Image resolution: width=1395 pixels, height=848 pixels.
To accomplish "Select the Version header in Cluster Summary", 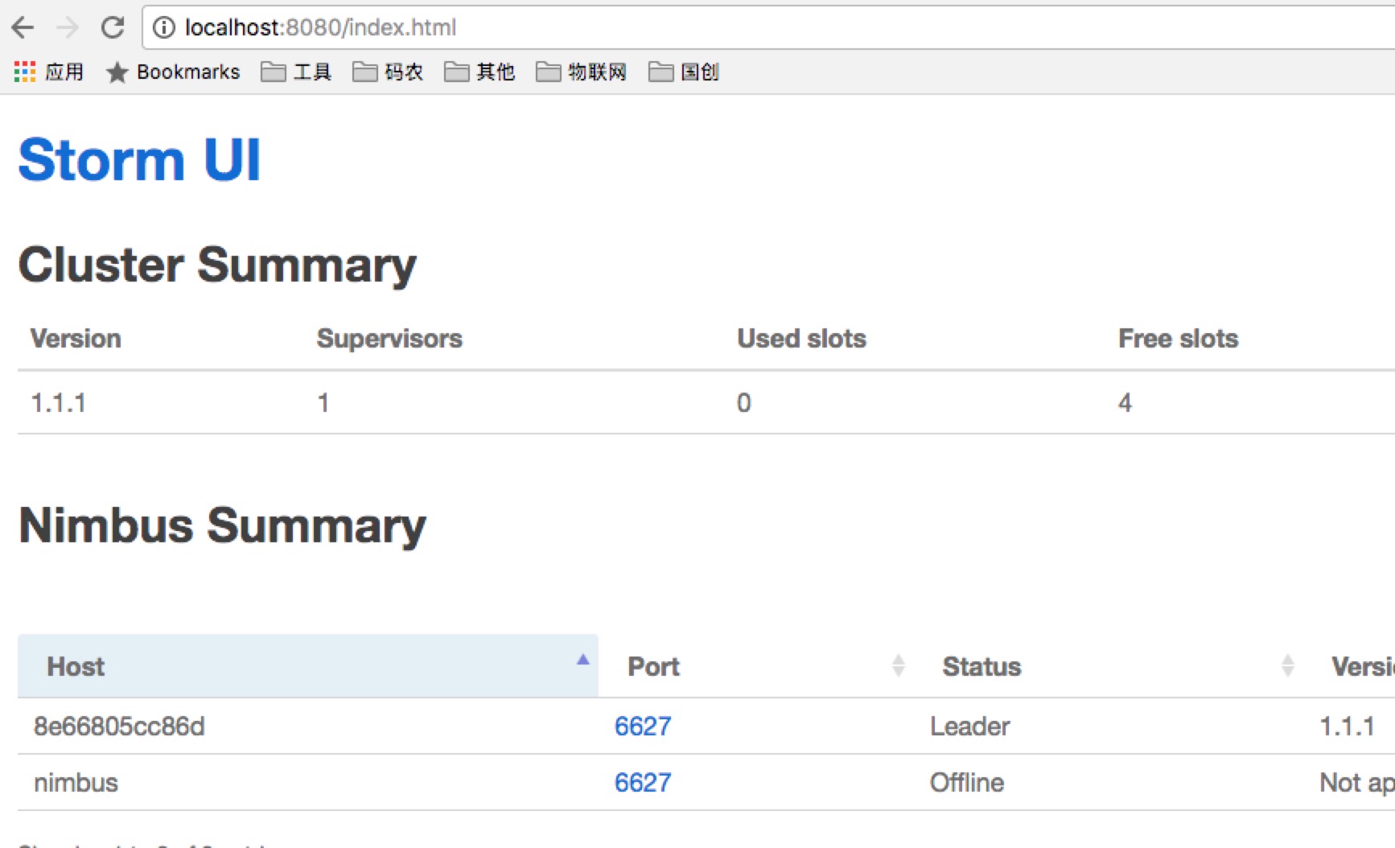I will [76, 339].
